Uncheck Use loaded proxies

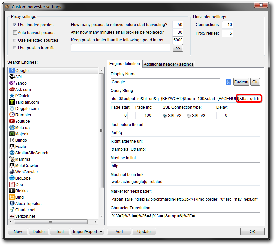click(15, 25)
